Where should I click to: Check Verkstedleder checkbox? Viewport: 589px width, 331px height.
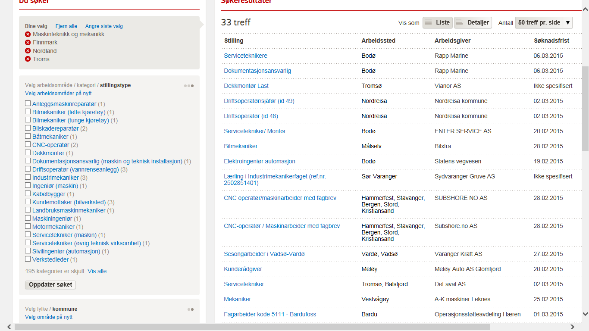(28, 259)
